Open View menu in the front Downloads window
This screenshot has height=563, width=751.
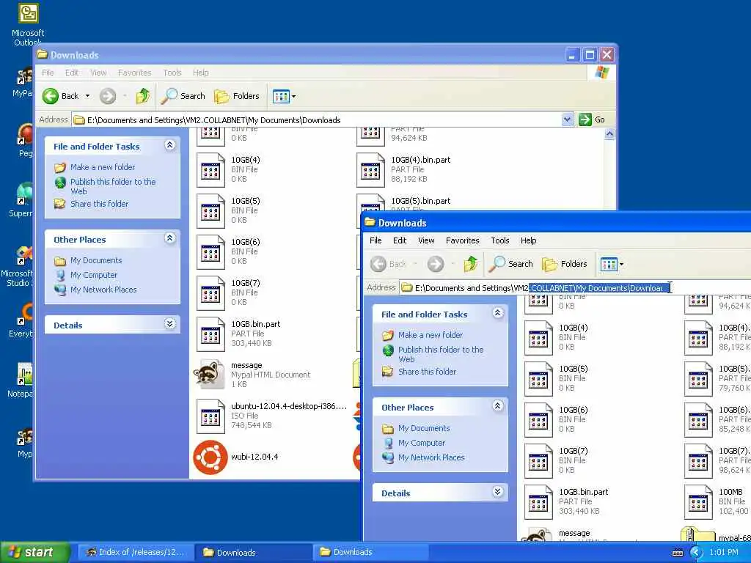click(426, 240)
